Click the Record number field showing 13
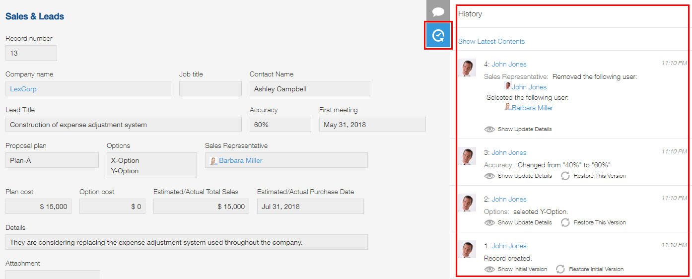Image resolution: width=692 pixels, height=279 pixels. (31, 53)
